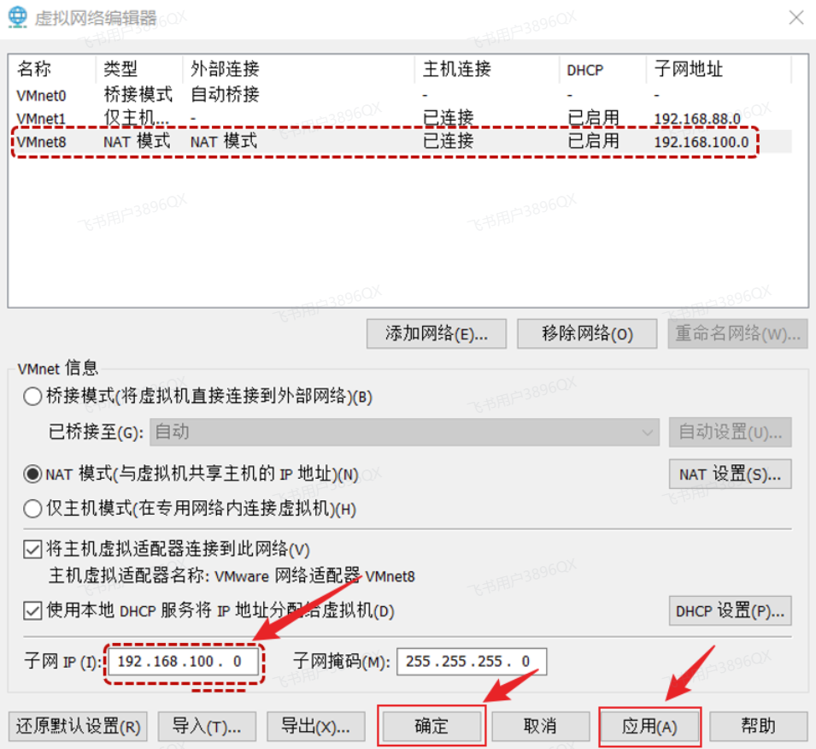Click the 子网 IP input field
This screenshot has width=816, height=749.
click(184, 662)
